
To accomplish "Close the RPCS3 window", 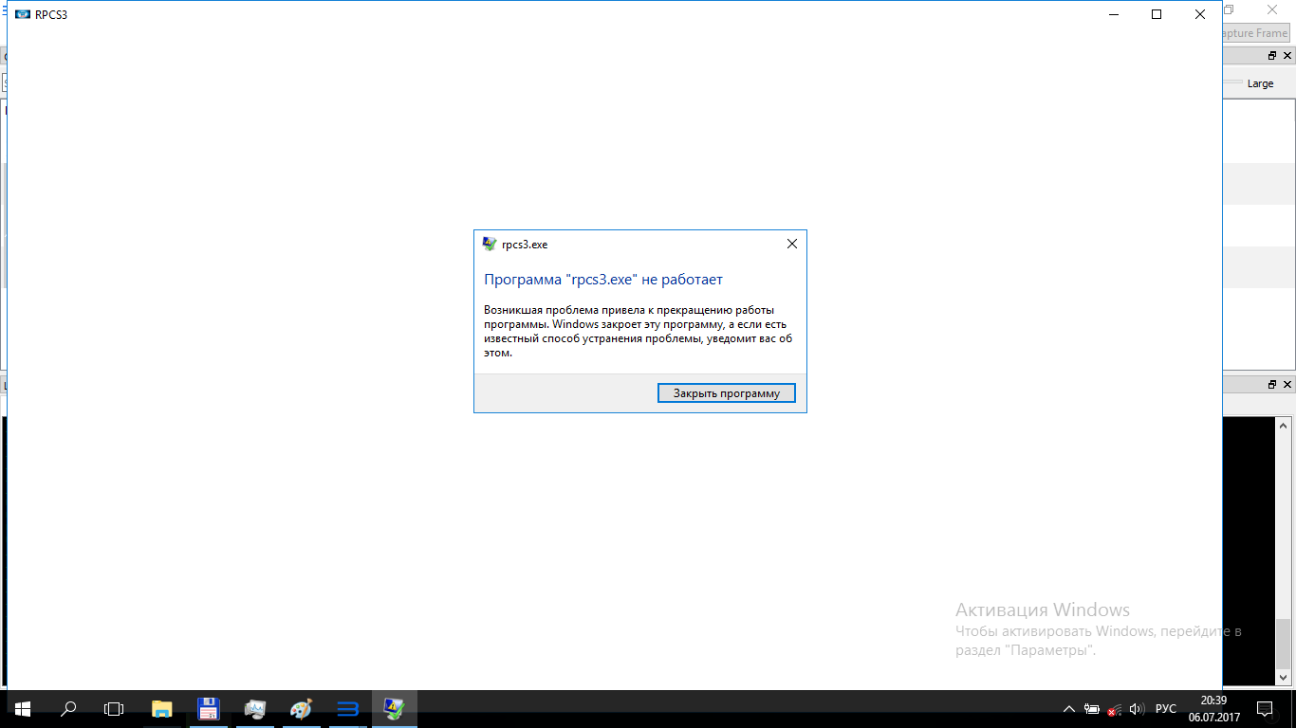I will point(1200,14).
